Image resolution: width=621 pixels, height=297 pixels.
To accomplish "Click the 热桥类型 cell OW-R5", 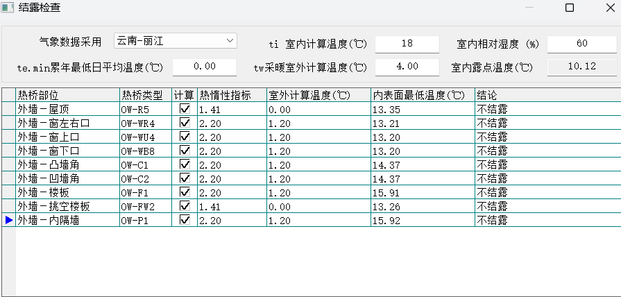I will coord(145,109).
